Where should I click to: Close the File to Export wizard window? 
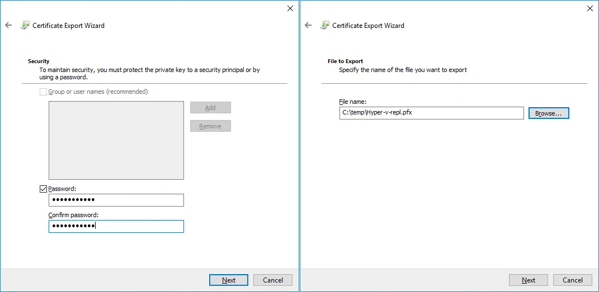(x=589, y=8)
